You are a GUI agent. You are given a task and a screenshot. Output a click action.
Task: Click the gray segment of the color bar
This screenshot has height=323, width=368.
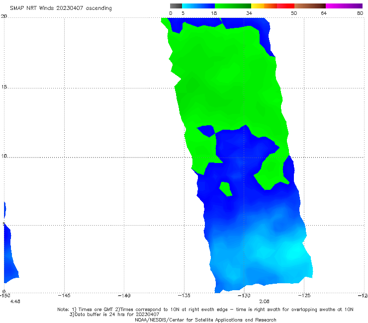(176, 6)
